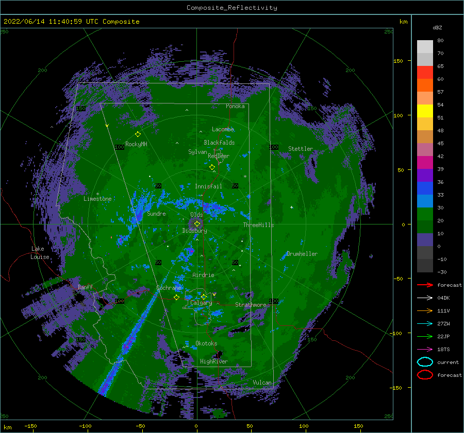Click the Drumheller label
Screen dimensions: 464x433
(x=302, y=254)
